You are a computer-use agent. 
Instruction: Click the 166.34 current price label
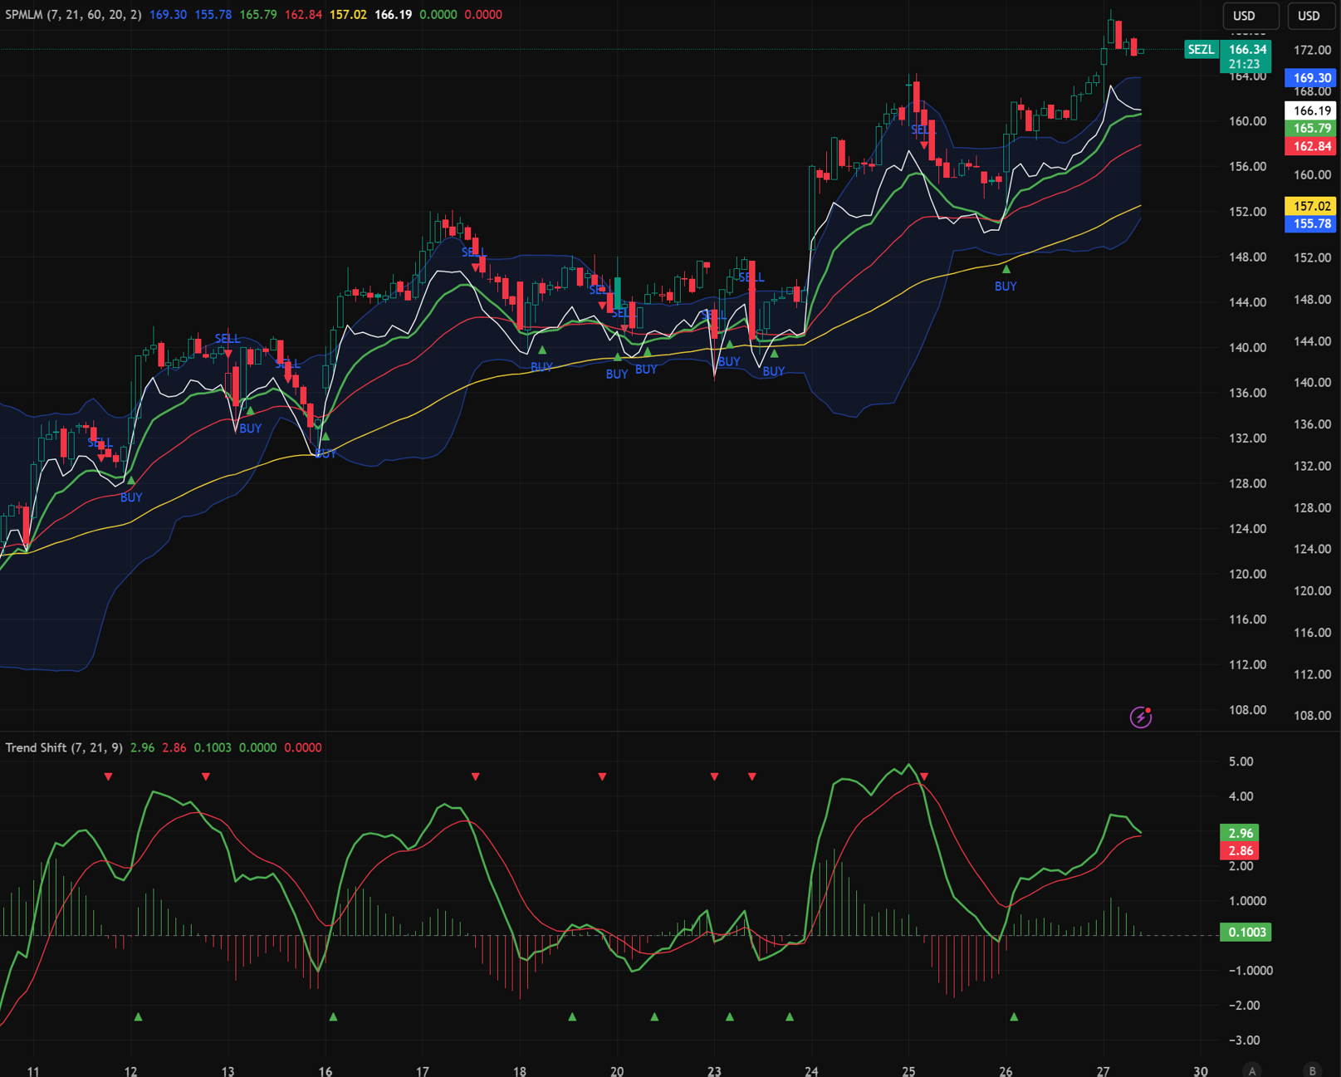point(1247,50)
